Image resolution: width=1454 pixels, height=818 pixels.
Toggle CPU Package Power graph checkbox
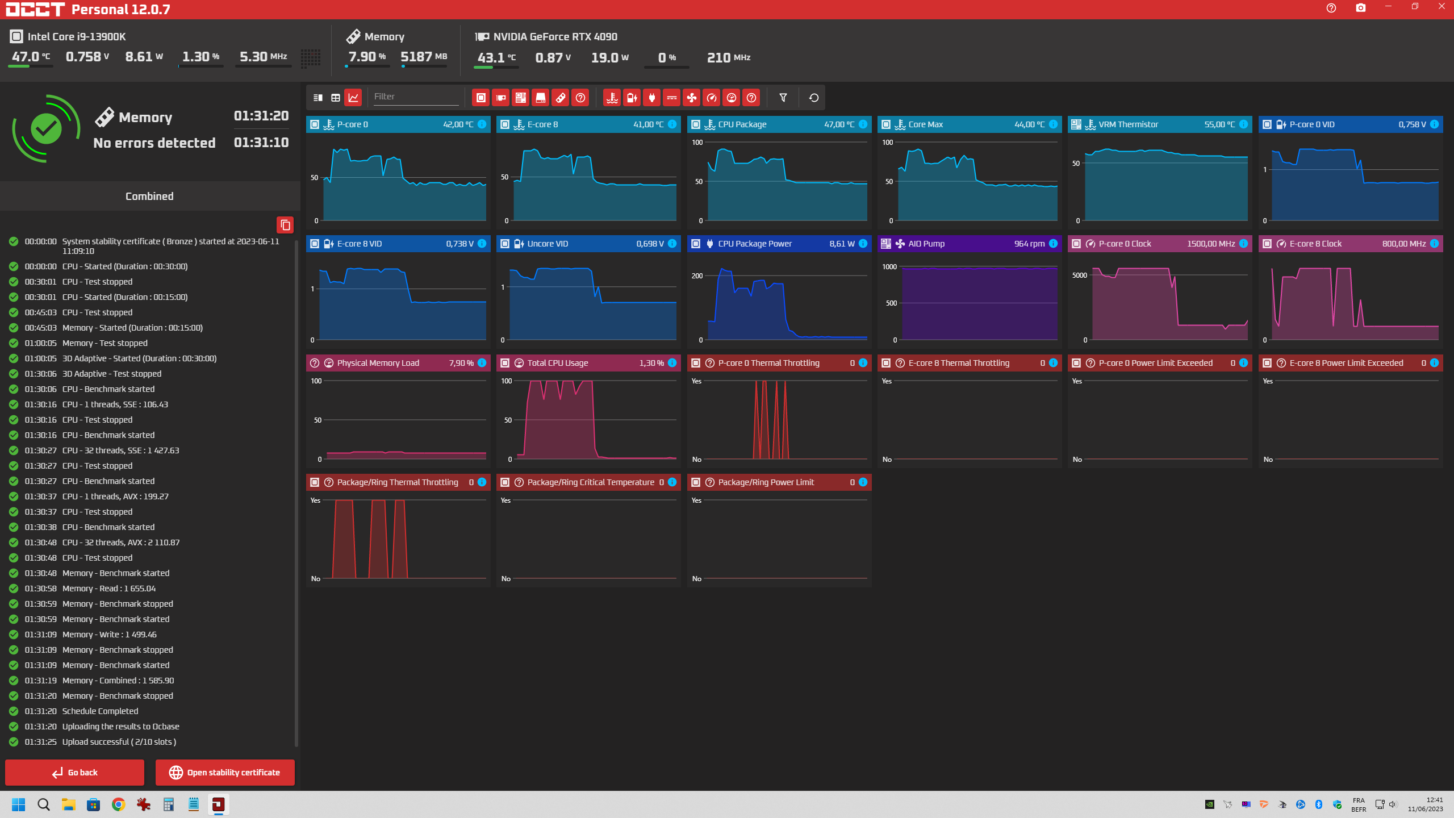696,244
